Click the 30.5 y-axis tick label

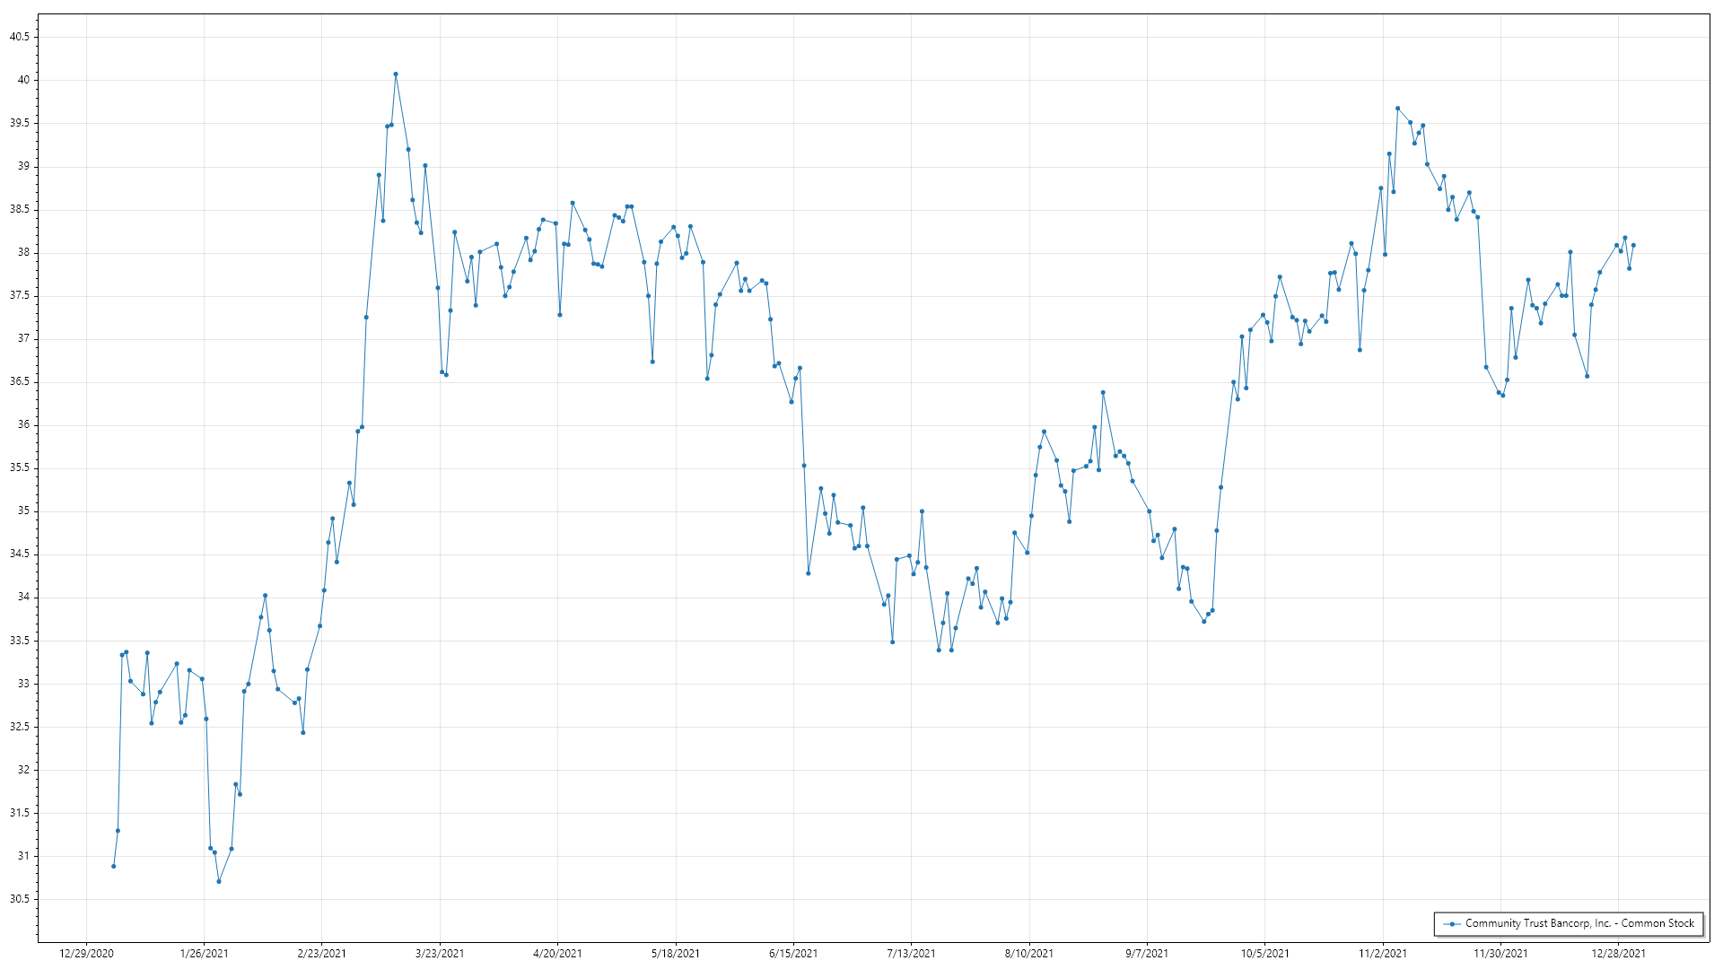[x=20, y=899]
